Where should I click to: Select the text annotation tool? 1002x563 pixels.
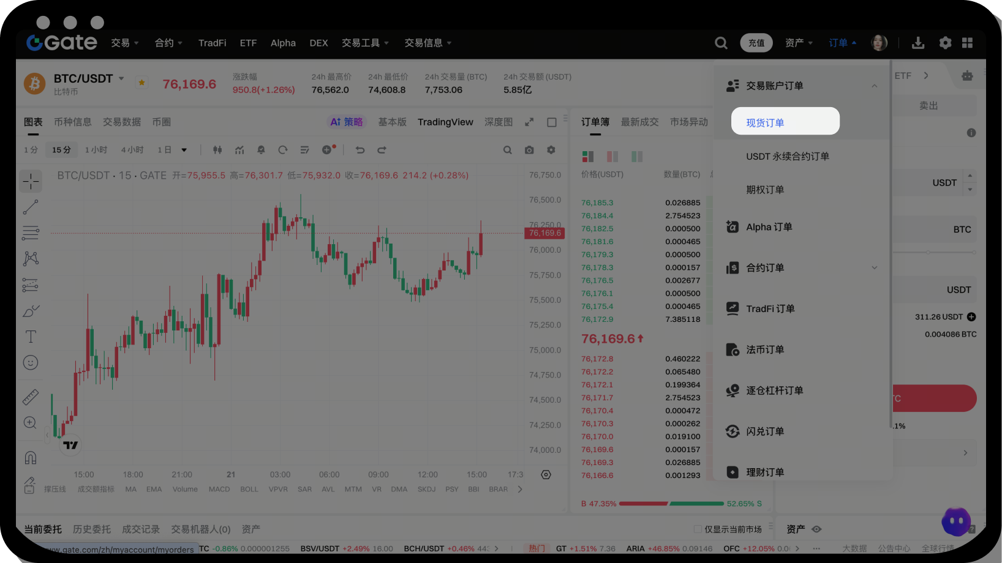click(31, 337)
